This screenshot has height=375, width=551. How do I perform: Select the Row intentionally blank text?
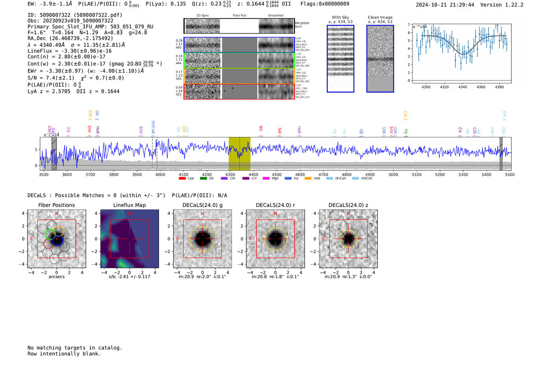[x=64, y=354]
